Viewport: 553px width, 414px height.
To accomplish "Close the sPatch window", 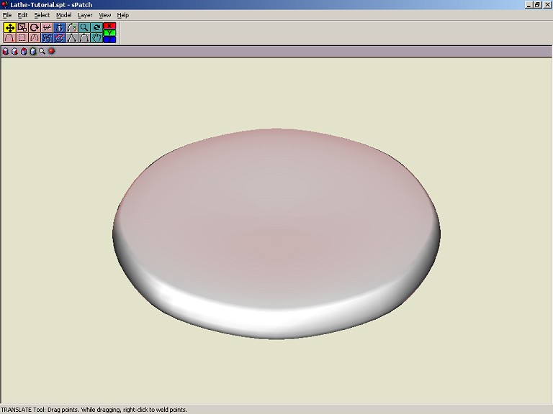I will 547,5.
